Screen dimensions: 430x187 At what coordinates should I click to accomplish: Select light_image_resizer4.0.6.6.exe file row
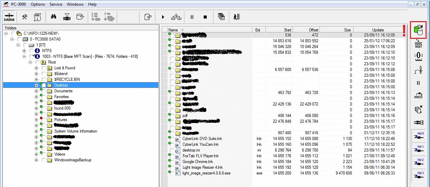pyautogui.click(x=206, y=173)
